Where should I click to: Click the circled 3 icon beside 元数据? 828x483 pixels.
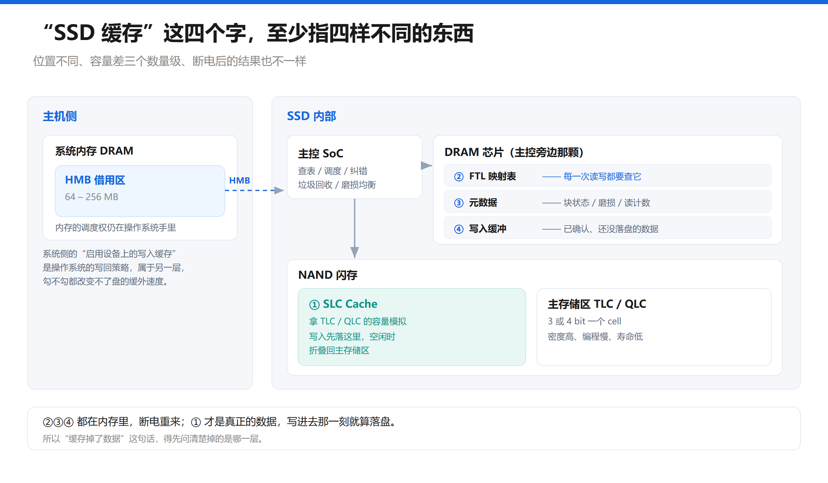(459, 203)
